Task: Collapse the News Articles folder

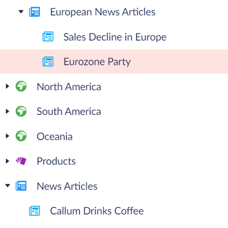Action: pyautogui.click(x=7, y=185)
